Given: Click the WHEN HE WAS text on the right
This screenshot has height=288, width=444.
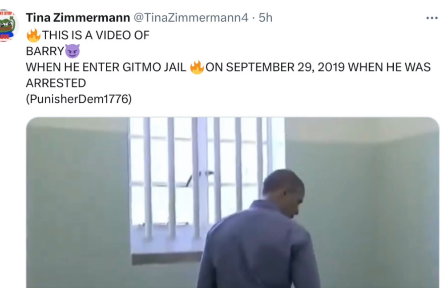Looking at the screenshot, I should click(x=389, y=67).
